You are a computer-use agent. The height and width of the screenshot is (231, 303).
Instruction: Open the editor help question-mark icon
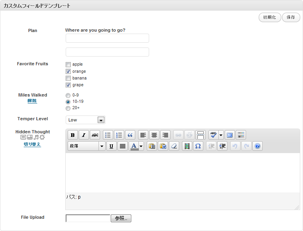(258, 146)
